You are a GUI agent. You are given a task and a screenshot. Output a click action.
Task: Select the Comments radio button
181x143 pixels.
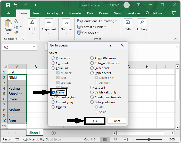(53, 58)
